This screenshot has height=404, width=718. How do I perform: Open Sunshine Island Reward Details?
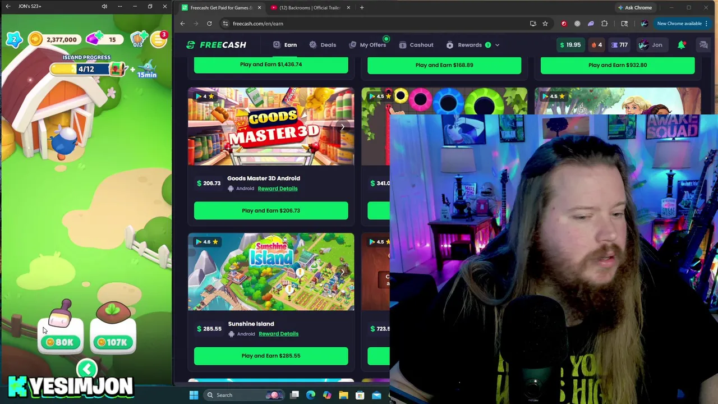pyautogui.click(x=279, y=334)
